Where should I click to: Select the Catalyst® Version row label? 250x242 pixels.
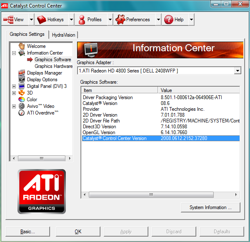(x=100, y=103)
